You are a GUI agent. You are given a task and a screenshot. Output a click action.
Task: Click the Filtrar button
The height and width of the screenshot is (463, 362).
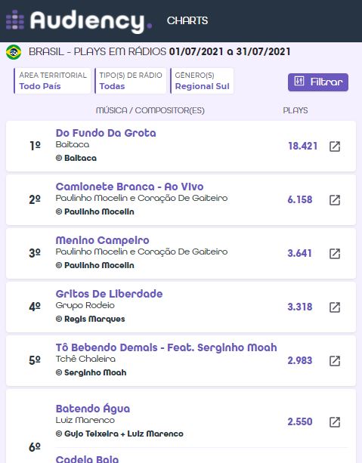click(318, 82)
